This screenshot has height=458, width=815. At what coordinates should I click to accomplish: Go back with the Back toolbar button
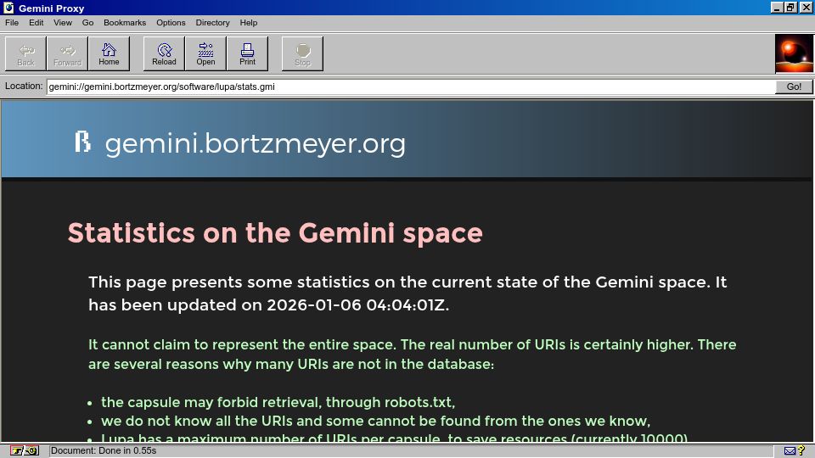click(25, 53)
